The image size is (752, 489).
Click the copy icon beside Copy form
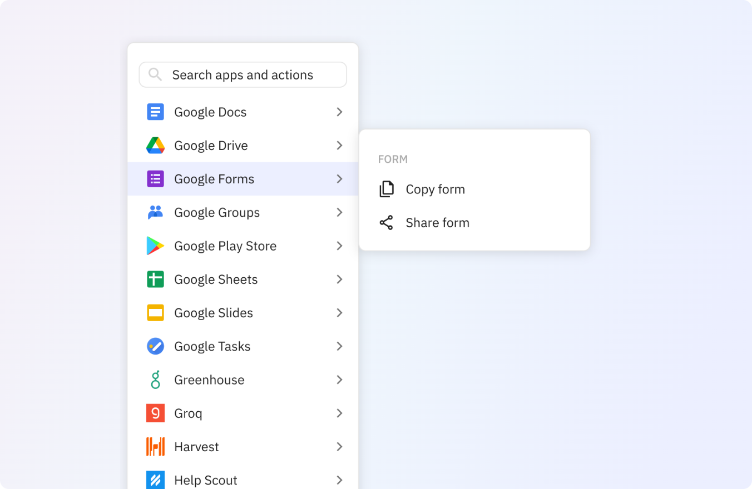point(387,189)
